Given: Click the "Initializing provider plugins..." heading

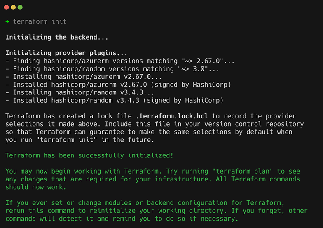Looking at the screenshot, I should click(67, 53).
